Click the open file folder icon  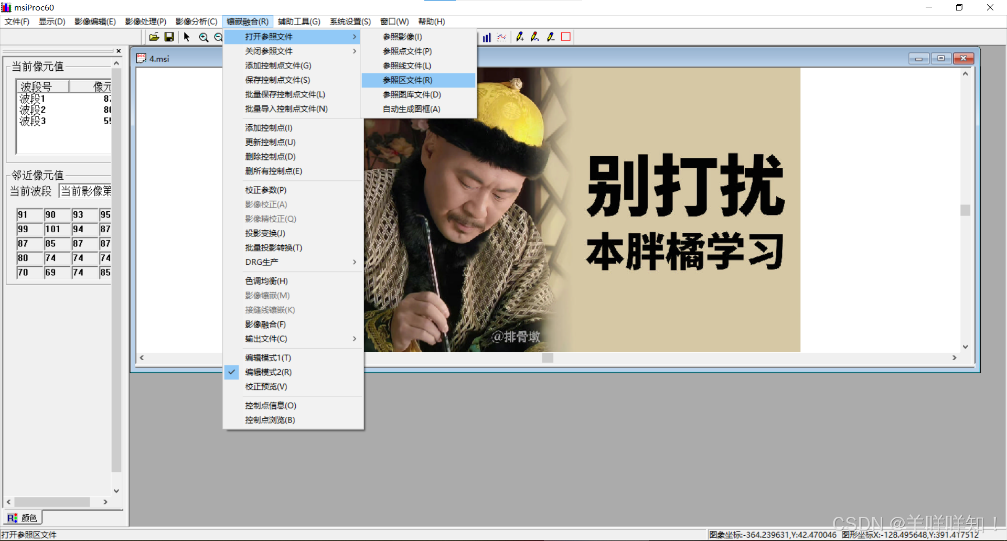click(x=154, y=37)
